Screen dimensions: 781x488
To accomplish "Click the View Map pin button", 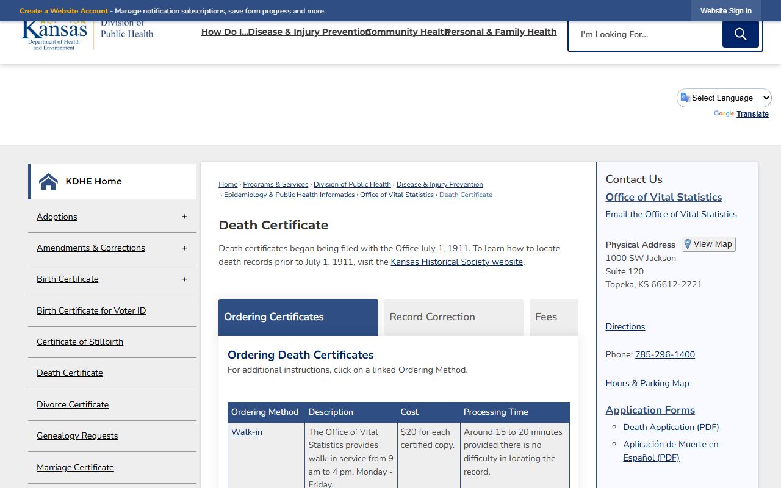I will coord(708,244).
